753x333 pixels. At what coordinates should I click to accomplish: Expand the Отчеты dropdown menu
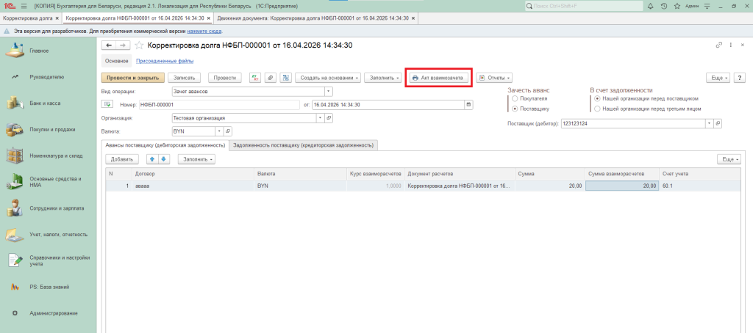pos(493,77)
